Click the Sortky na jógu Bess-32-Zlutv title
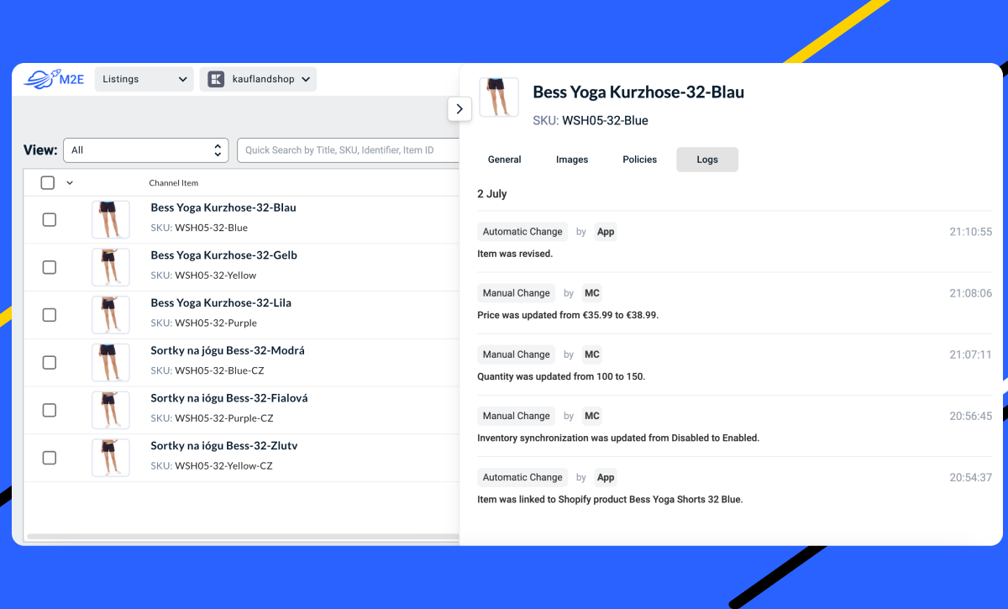Viewport: 1008px width, 609px height. click(x=223, y=446)
